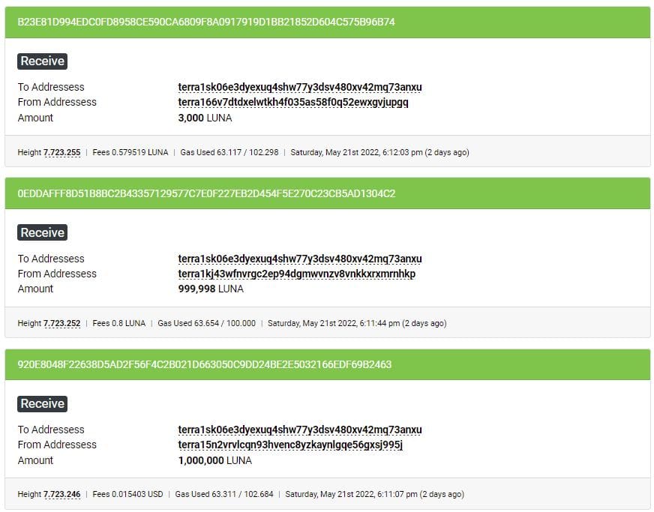This screenshot has height=512, width=654.
Task: Click Receive badge in third transaction
Action: pyautogui.click(x=42, y=404)
